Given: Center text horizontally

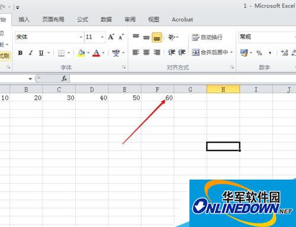Looking at the screenshot, I should click(x=146, y=52).
